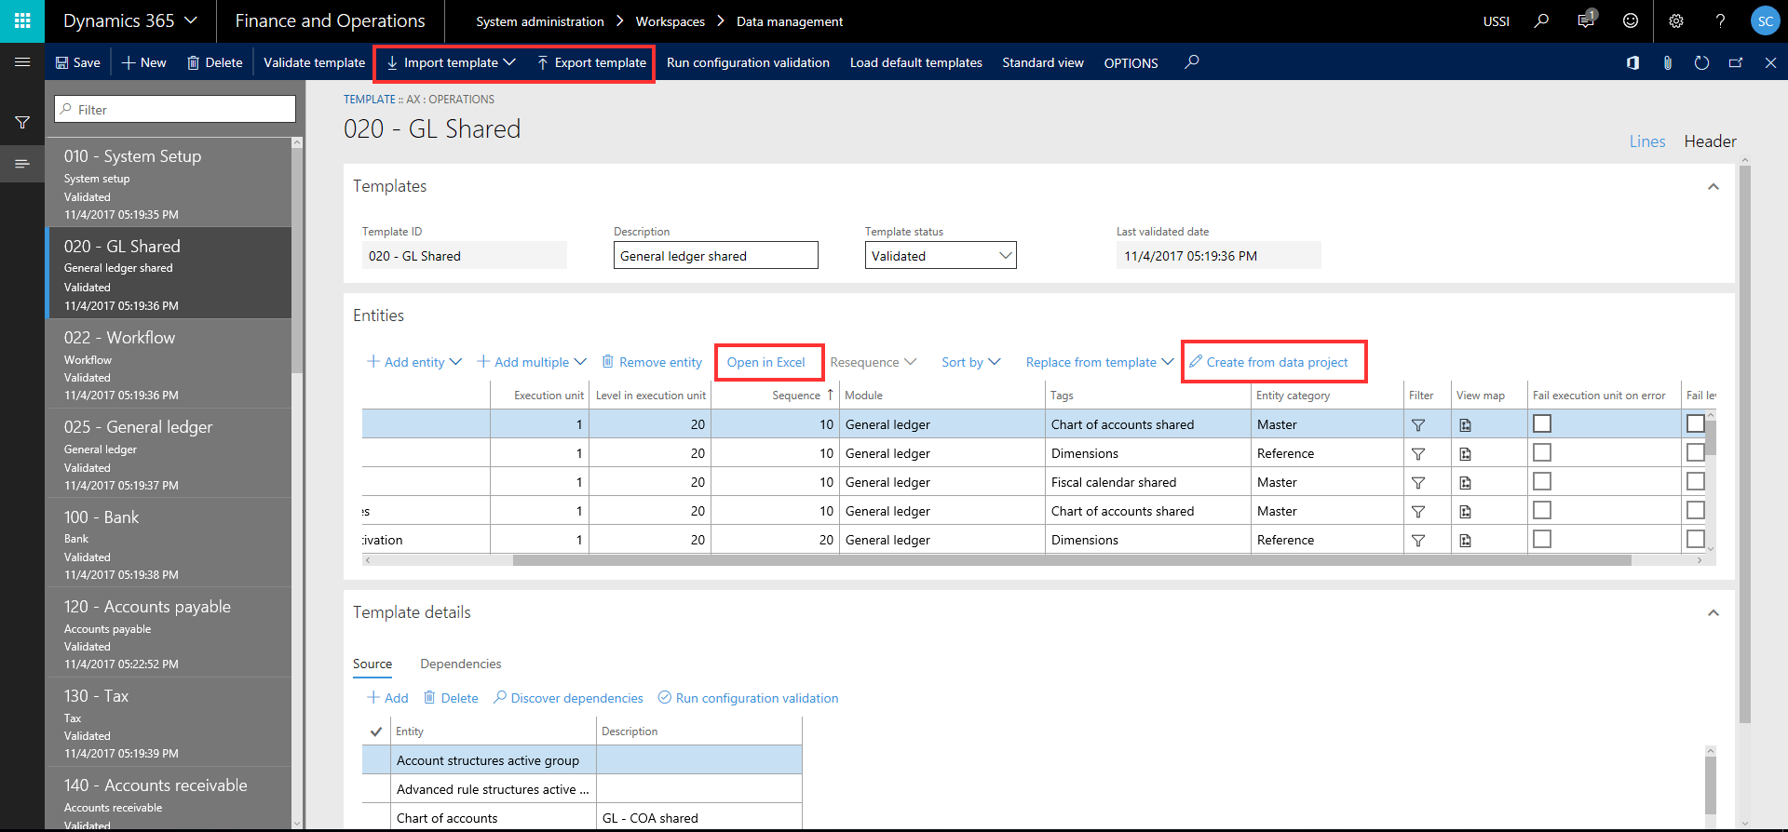Switch to the Lines tab
Image resolution: width=1788 pixels, height=832 pixels.
(x=1647, y=141)
